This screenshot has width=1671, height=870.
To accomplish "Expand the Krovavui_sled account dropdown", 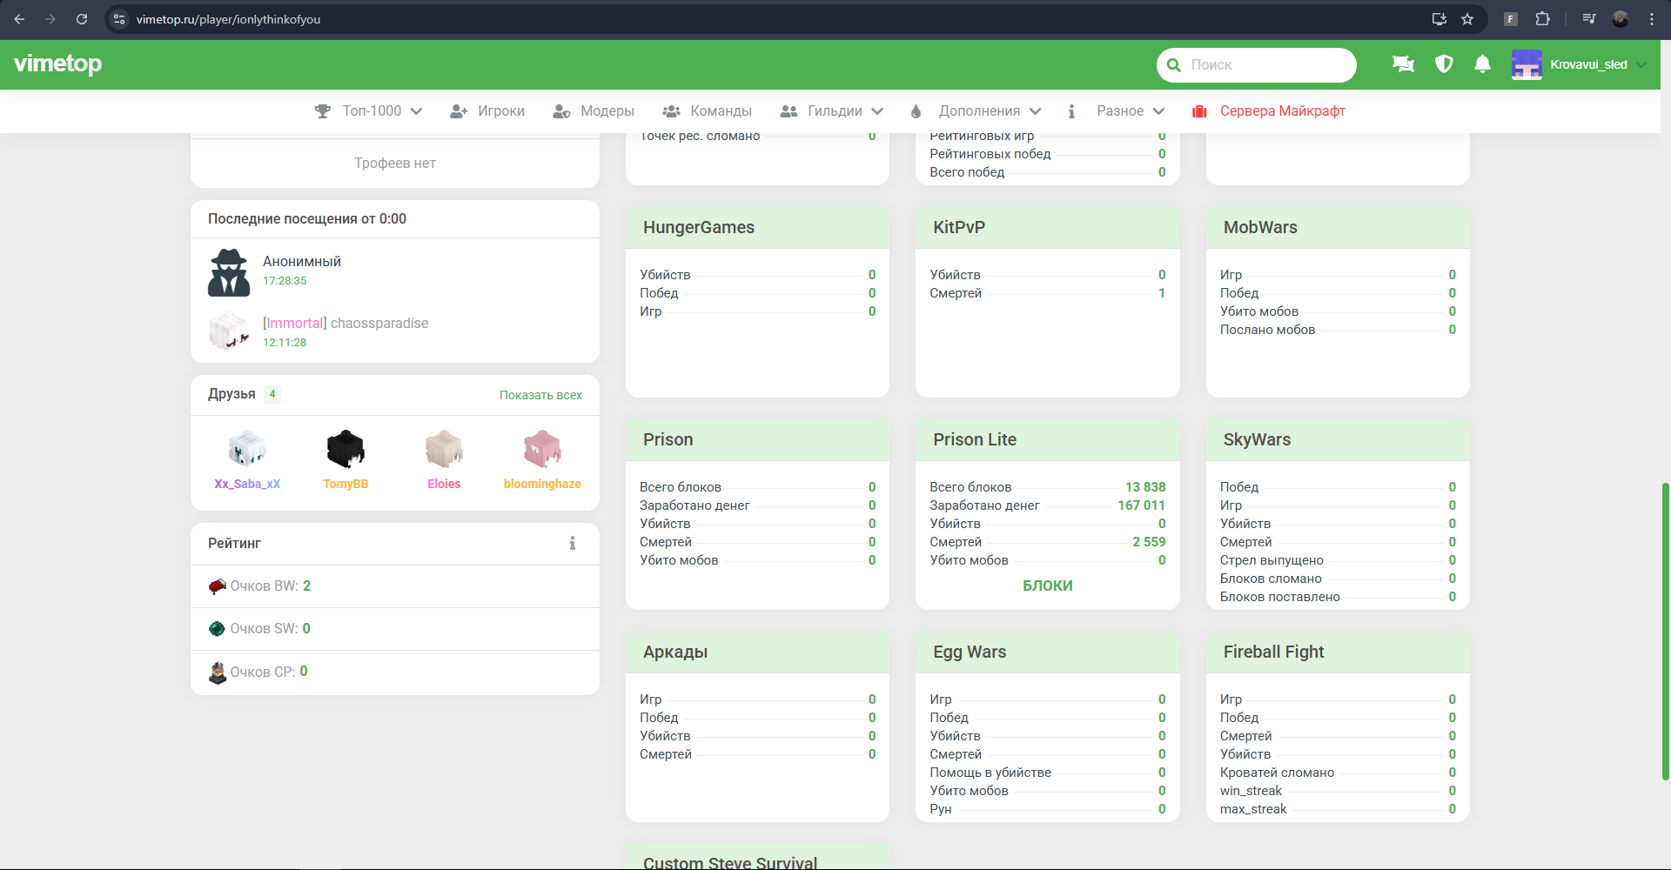I will tap(1641, 64).
